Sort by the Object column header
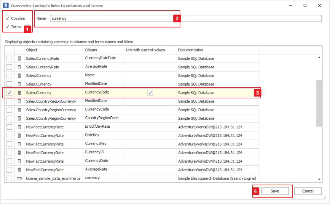This screenshot has height=204, width=330. (53, 50)
